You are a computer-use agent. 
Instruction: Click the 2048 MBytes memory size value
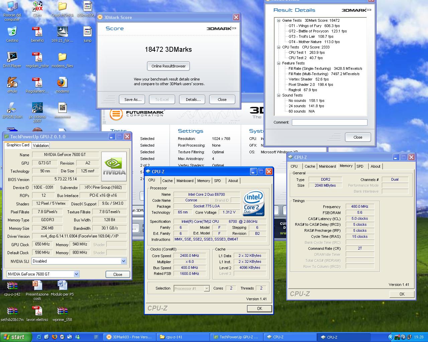pyautogui.click(x=325, y=185)
